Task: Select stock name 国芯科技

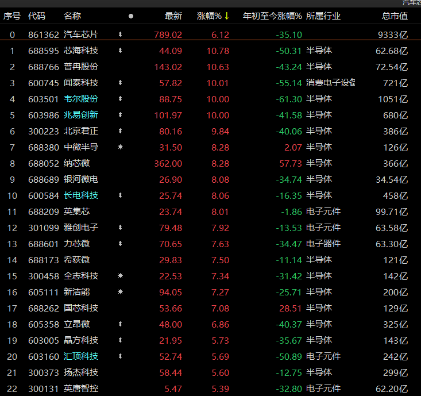Action: (x=81, y=308)
